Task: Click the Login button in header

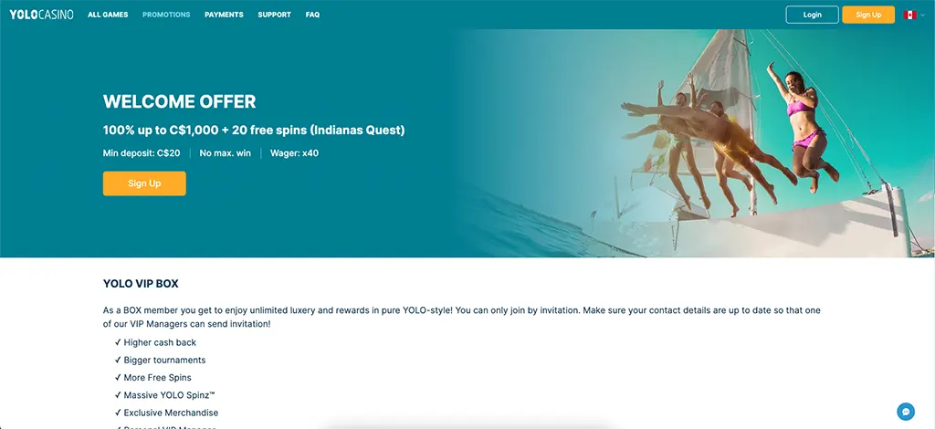Action: (x=812, y=15)
